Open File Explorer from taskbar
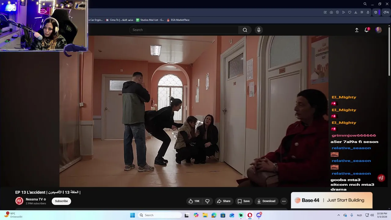 pyautogui.click(x=205, y=215)
